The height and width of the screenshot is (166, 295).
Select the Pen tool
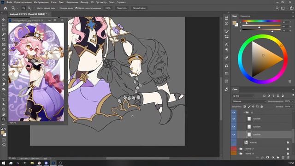pos(4,94)
